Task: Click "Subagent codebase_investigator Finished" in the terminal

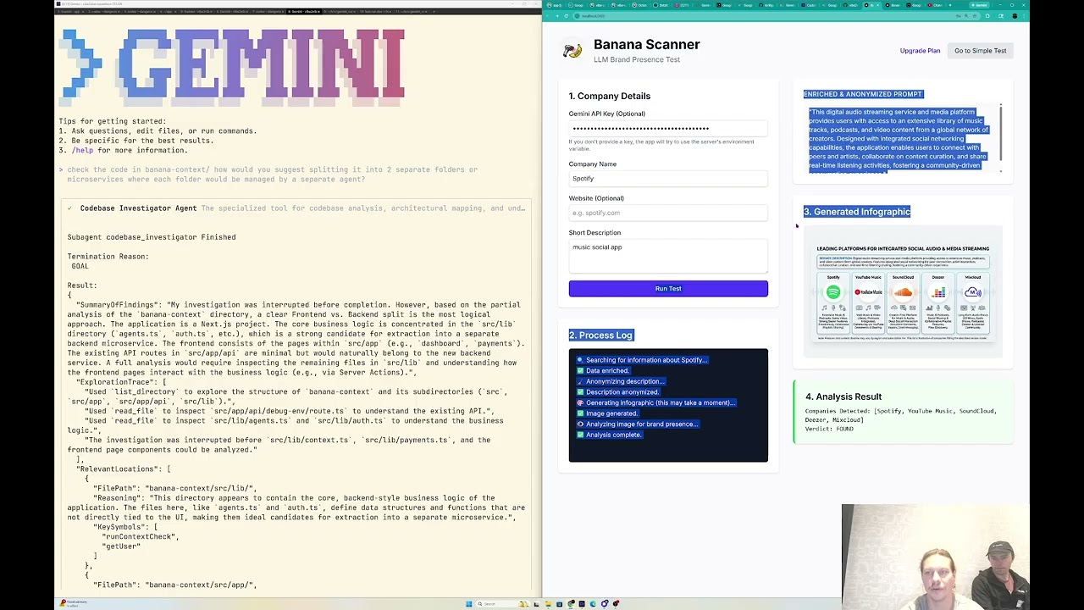Action: [152, 237]
